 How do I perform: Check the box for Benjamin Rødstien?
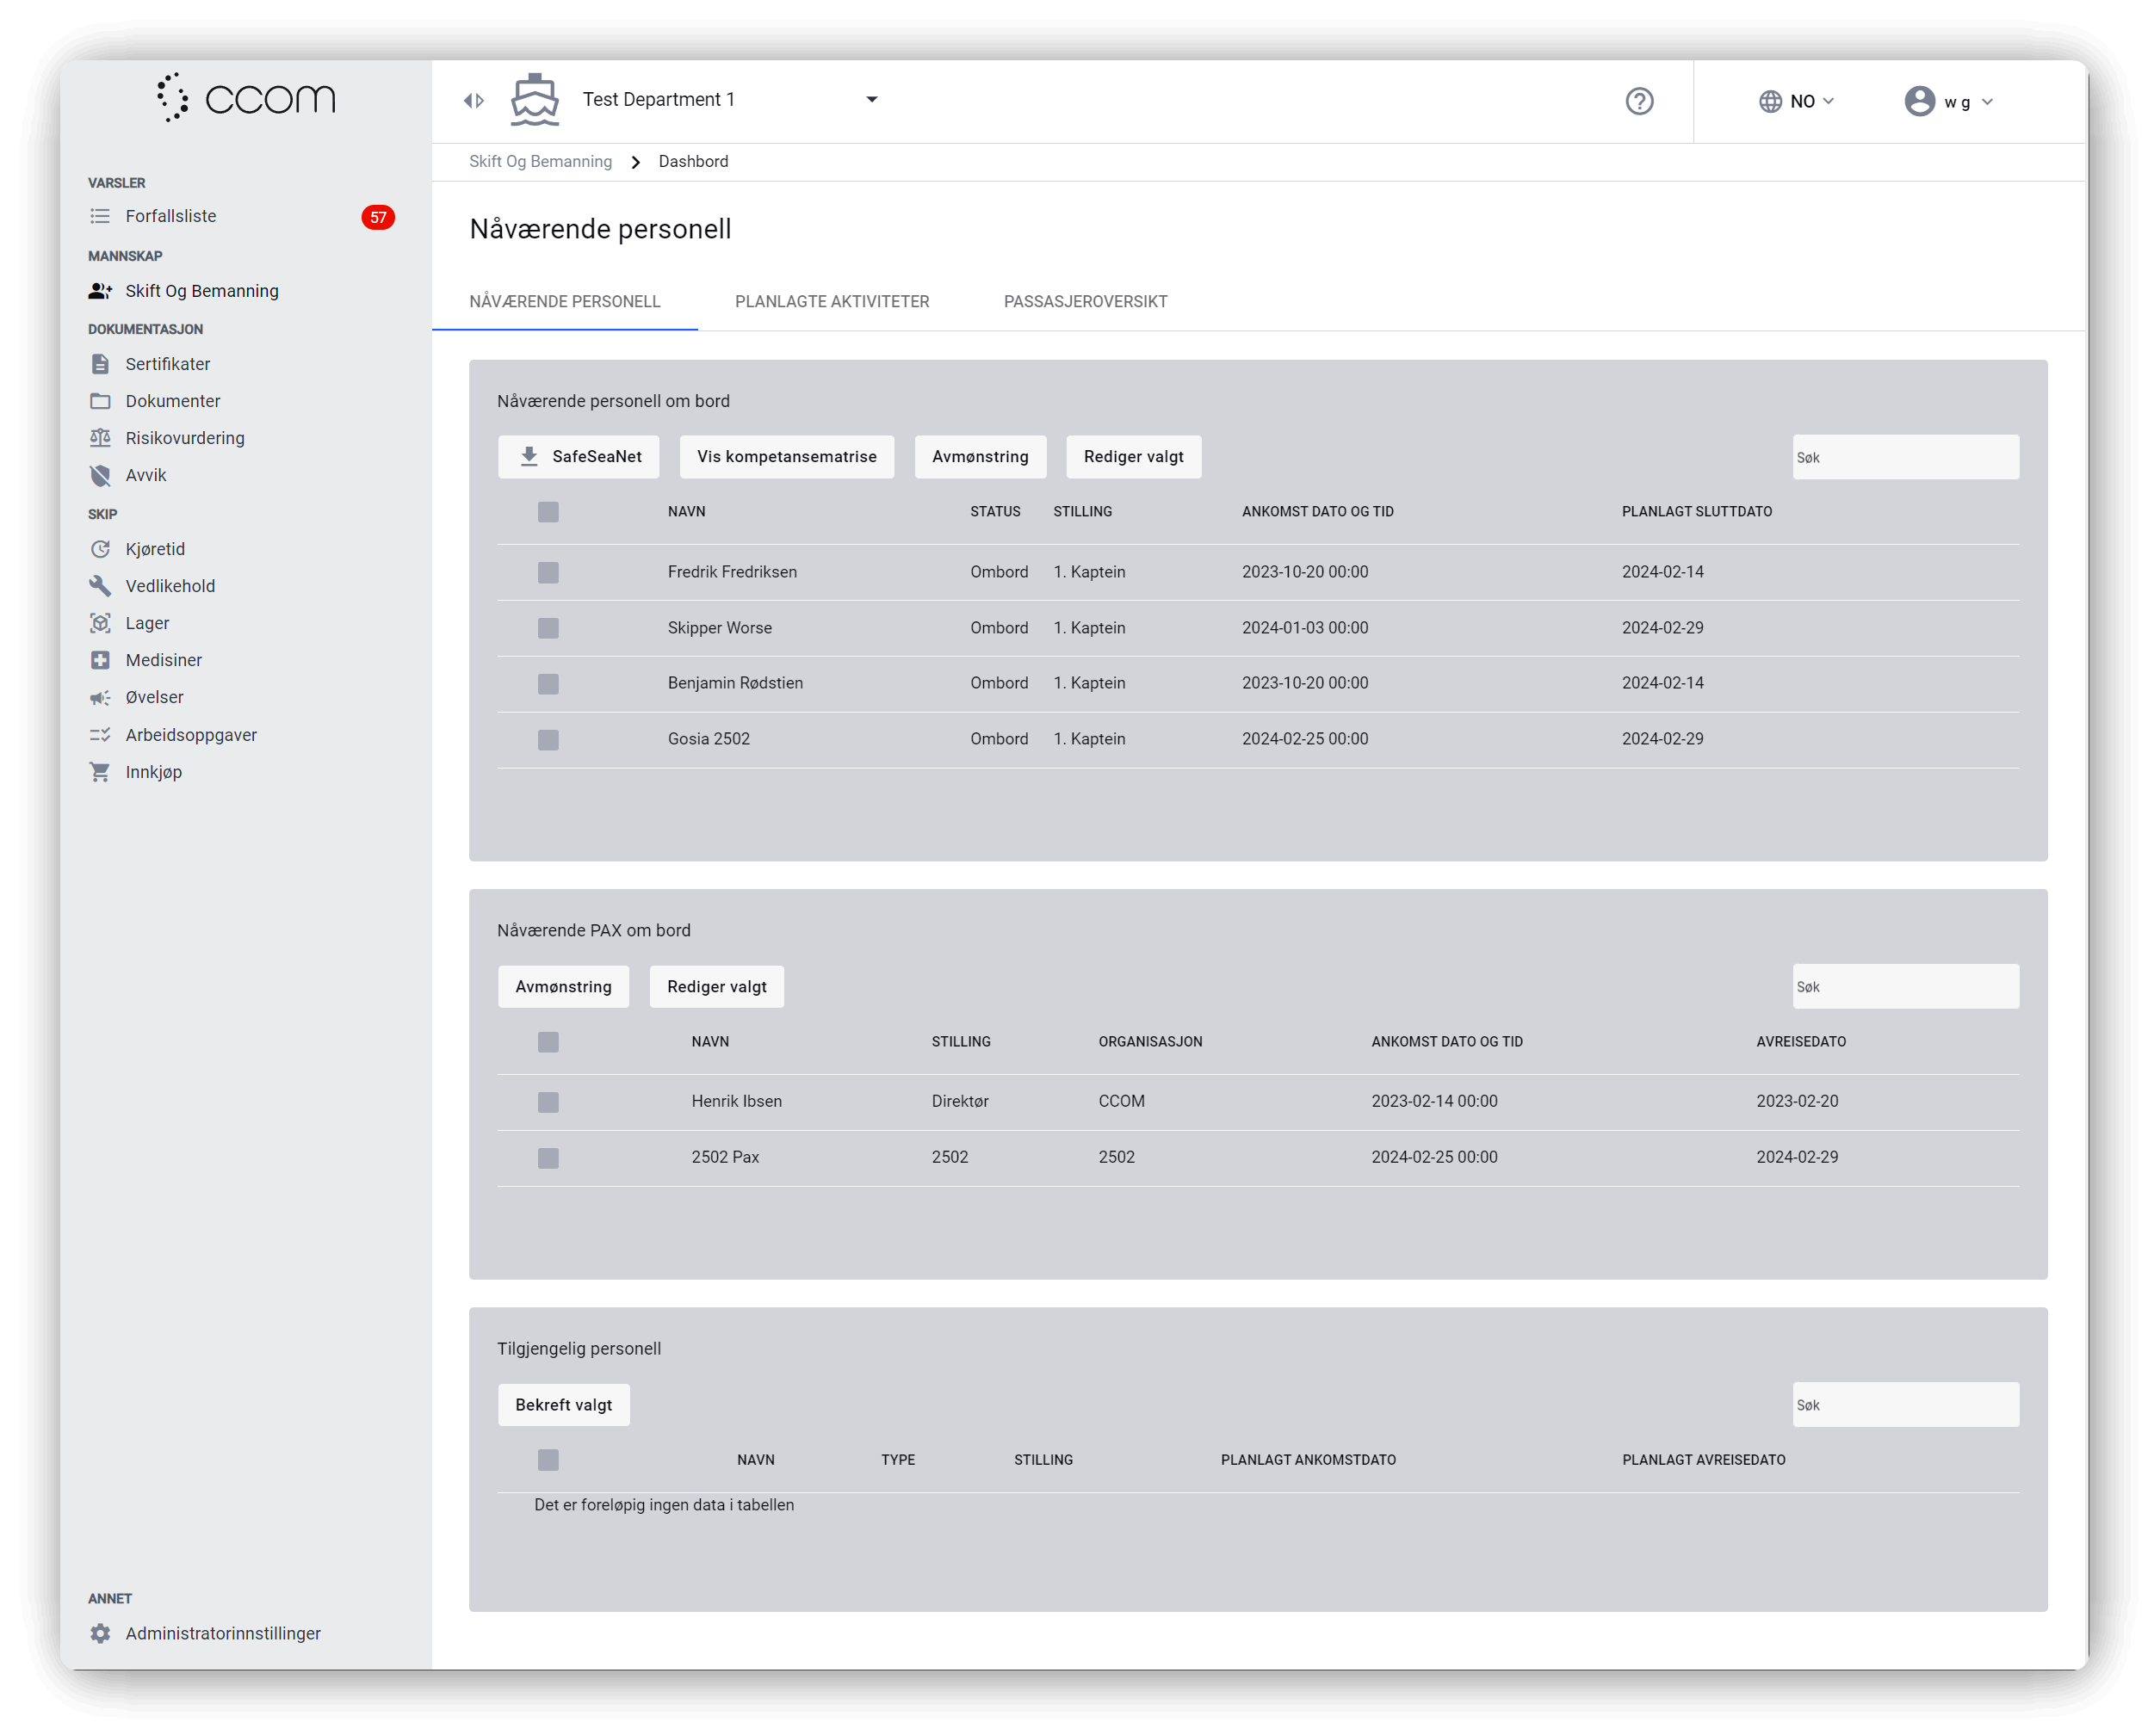pos(548,683)
